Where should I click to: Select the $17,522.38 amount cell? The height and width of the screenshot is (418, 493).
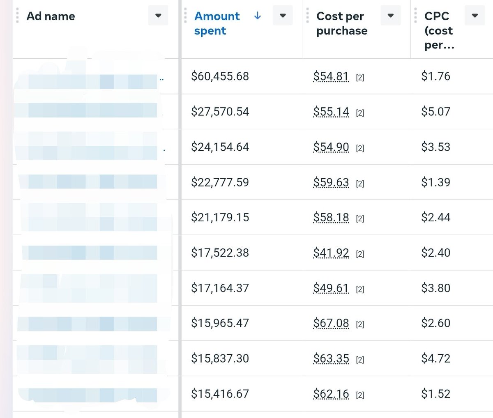point(220,253)
